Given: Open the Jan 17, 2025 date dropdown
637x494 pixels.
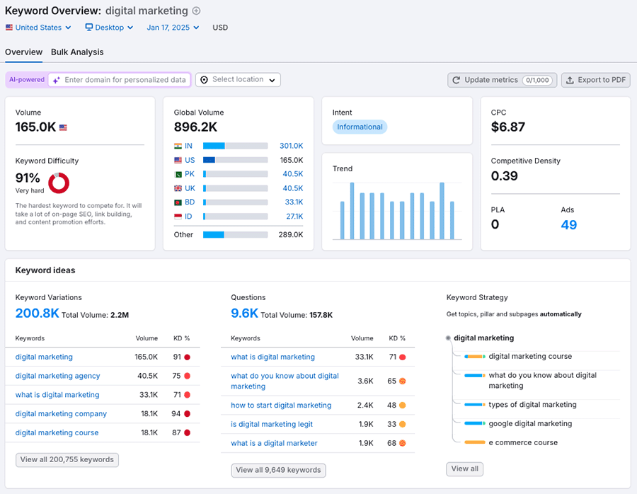Looking at the screenshot, I should click(173, 28).
